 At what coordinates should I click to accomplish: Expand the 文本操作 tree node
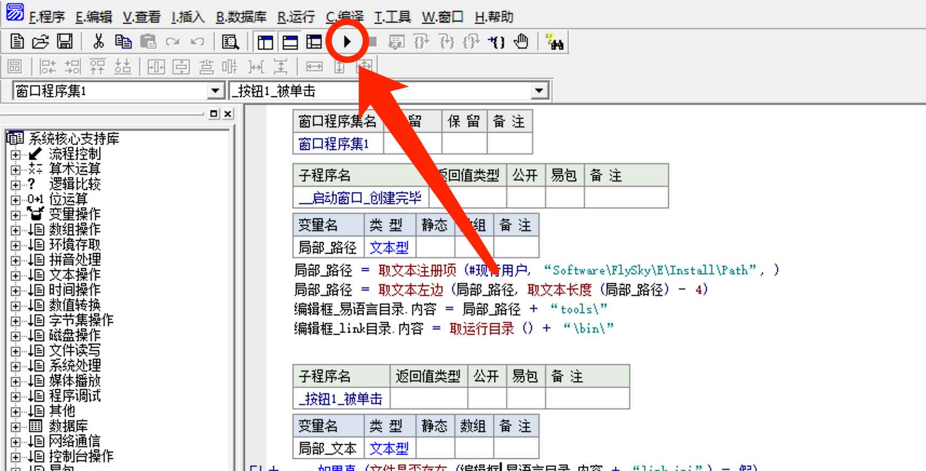(15, 275)
